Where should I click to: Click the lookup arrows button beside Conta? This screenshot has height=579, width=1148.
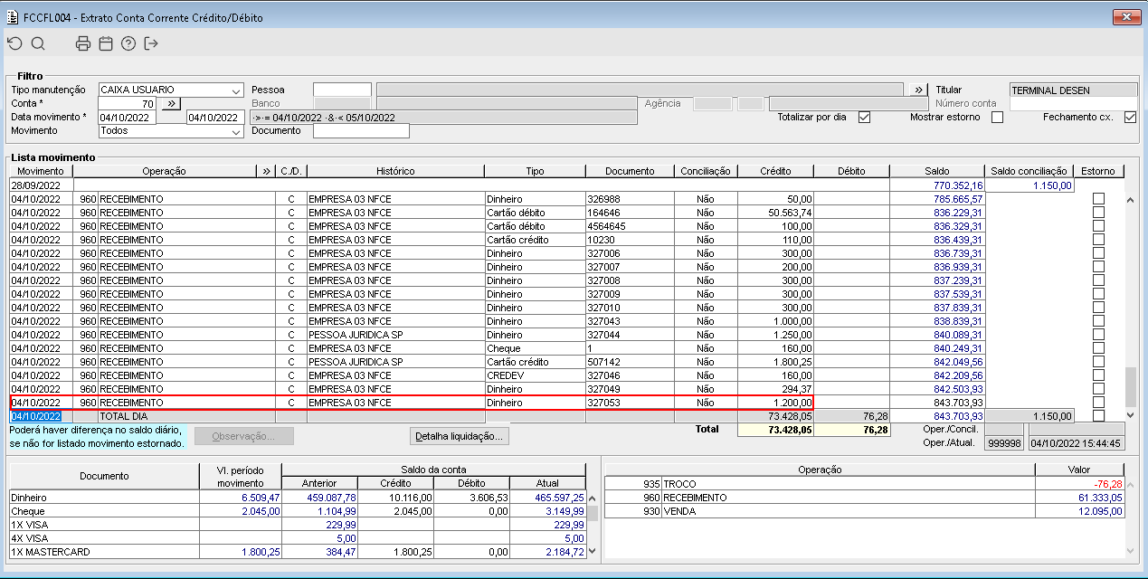169,103
